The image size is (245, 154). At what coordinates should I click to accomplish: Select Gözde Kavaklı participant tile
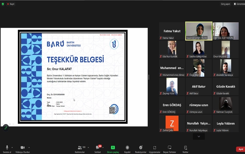coord(226,86)
